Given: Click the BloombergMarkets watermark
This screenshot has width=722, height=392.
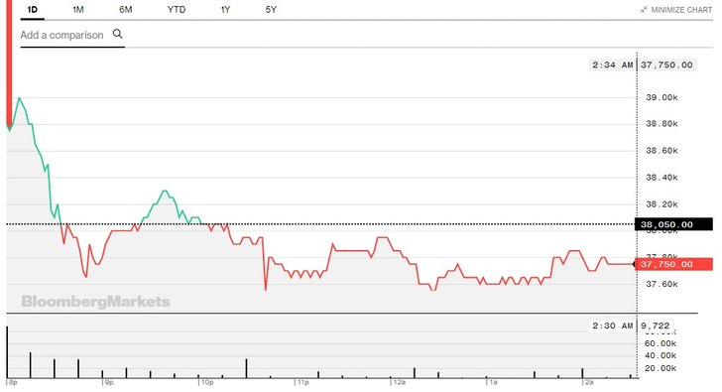Looking at the screenshot, I should coord(96,302).
